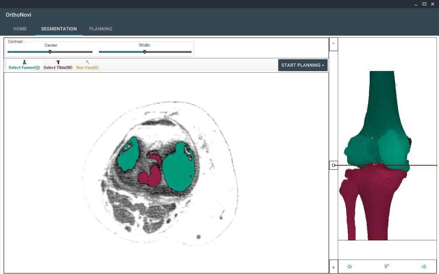Click the slice position handle marker
The width and height of the screenshot is (439, 274).
pyautogui.click(x=333, y=165)
